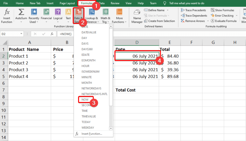Click Use in Formula
Image resolution: width=246 pixels, height=141 pixels.
pos(157,16)
